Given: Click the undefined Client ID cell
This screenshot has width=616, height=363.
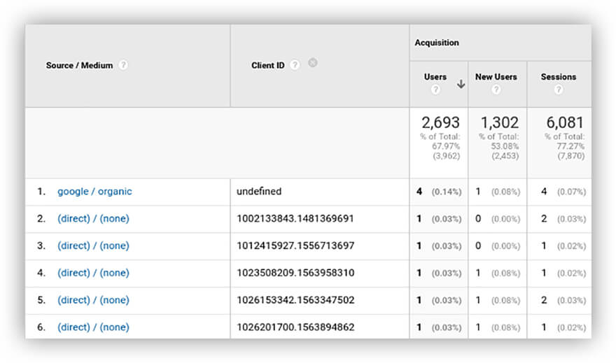Looking at the screenshot, I should (259, 192).
